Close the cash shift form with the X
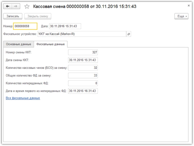The height and width of the screenshot is (146, 194). pos(189,6)
